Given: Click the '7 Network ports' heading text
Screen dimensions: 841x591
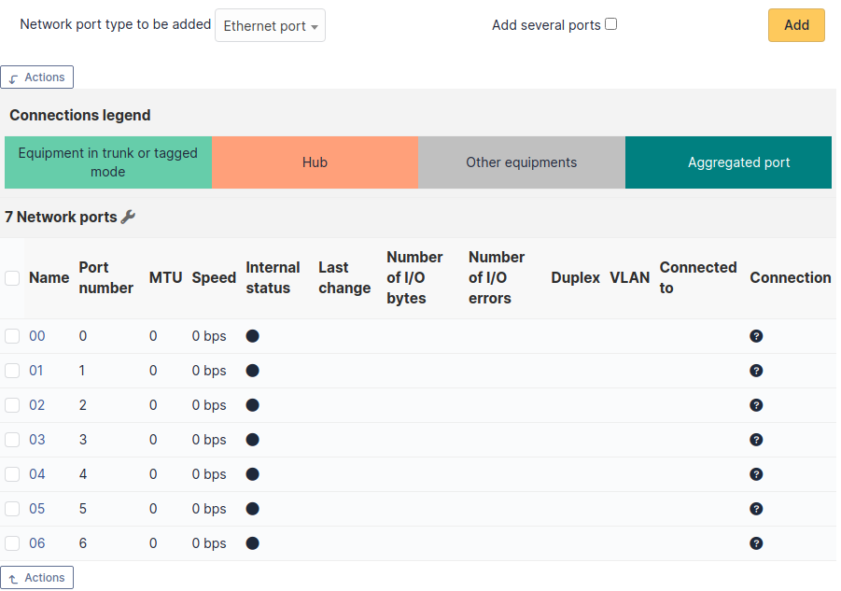Looking at the screenshot, I should tap(61, 217).
